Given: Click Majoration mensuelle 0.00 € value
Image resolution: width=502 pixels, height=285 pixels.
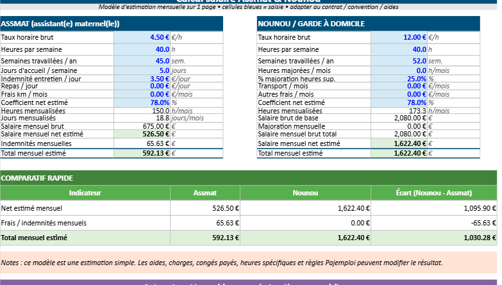Looking at the screenshot, I should [x=399, y=126].
